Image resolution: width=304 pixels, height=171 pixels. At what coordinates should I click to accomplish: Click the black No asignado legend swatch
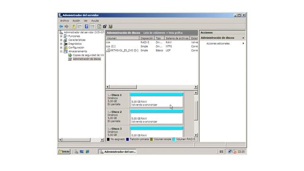point(108,139)
